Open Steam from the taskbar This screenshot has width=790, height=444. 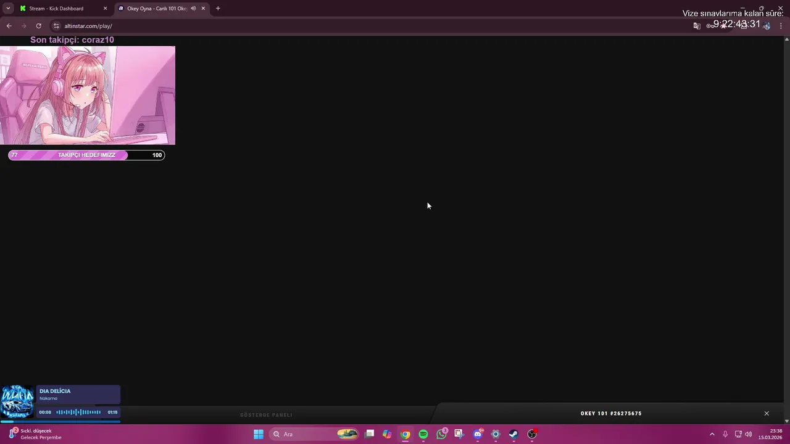tap(513, 434)
